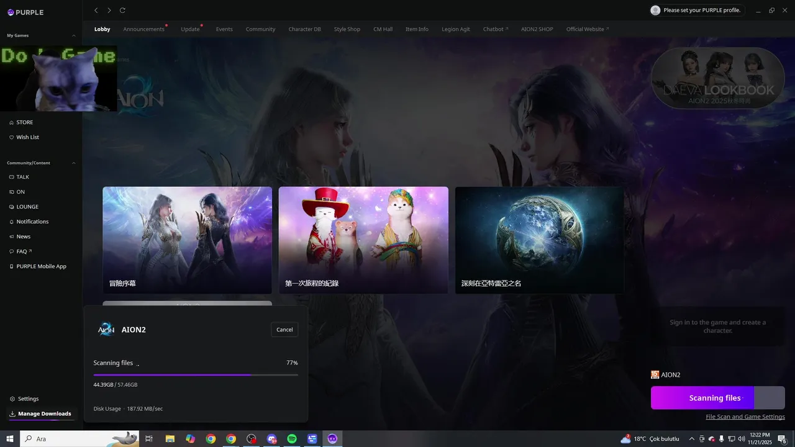Open the 深刻在亞特雷亞之名 banner card
Viewport: 795px width, 447px height.
(x=540, y=240)
